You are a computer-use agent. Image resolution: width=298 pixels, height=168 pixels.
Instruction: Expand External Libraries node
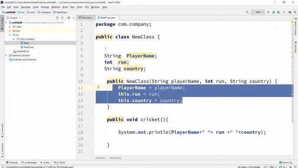click(6, 56)
